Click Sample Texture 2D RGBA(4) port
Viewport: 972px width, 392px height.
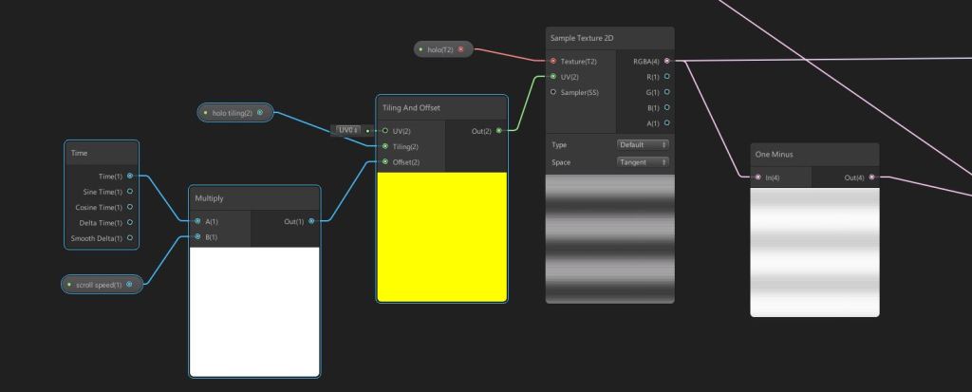pos(667,61)
